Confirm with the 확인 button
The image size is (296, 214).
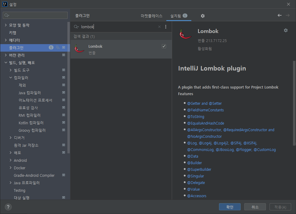230,207
